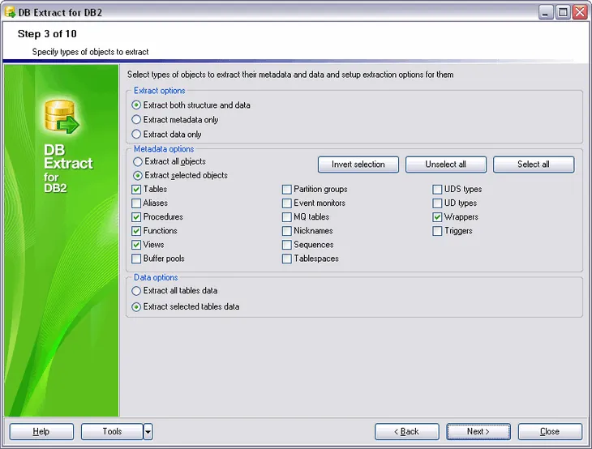The image size is (592, 449).
Task: Expand the Tools dropdown arrow
Action: [x=148, y=432]
